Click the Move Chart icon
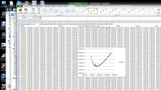Viewport: 161px width, 90px height. click(x=158, y=11)
